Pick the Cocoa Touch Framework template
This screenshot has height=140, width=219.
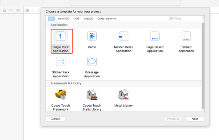[61, 100]
